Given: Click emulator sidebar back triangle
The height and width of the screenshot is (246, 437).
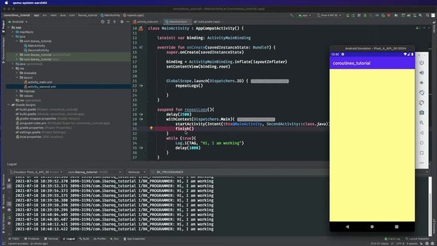Looking at the screenshot, I should pos(422,133).
